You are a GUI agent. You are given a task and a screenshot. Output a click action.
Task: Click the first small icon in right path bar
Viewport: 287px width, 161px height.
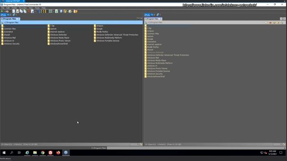266,23
